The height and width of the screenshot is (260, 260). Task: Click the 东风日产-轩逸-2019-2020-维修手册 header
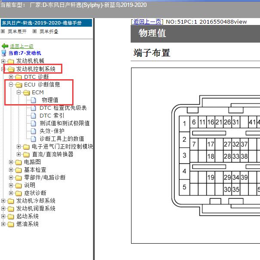46,23
